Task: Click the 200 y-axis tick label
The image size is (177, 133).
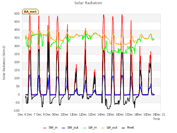Action: (17, 62)
